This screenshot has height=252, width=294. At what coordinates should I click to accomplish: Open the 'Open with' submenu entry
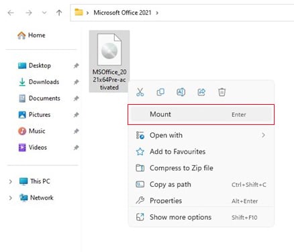(x=201, y=135)
